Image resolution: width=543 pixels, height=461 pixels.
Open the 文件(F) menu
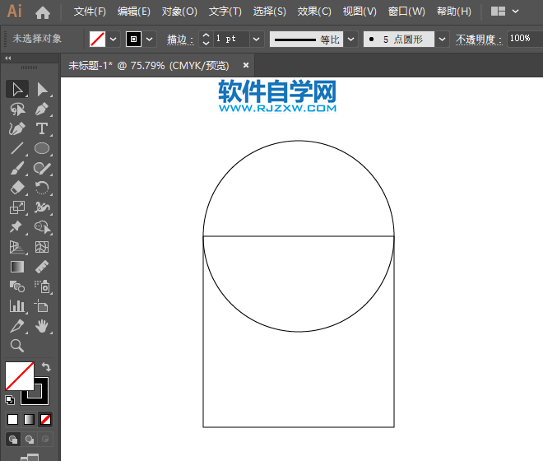pyautogui.click(x=90, y=12)
